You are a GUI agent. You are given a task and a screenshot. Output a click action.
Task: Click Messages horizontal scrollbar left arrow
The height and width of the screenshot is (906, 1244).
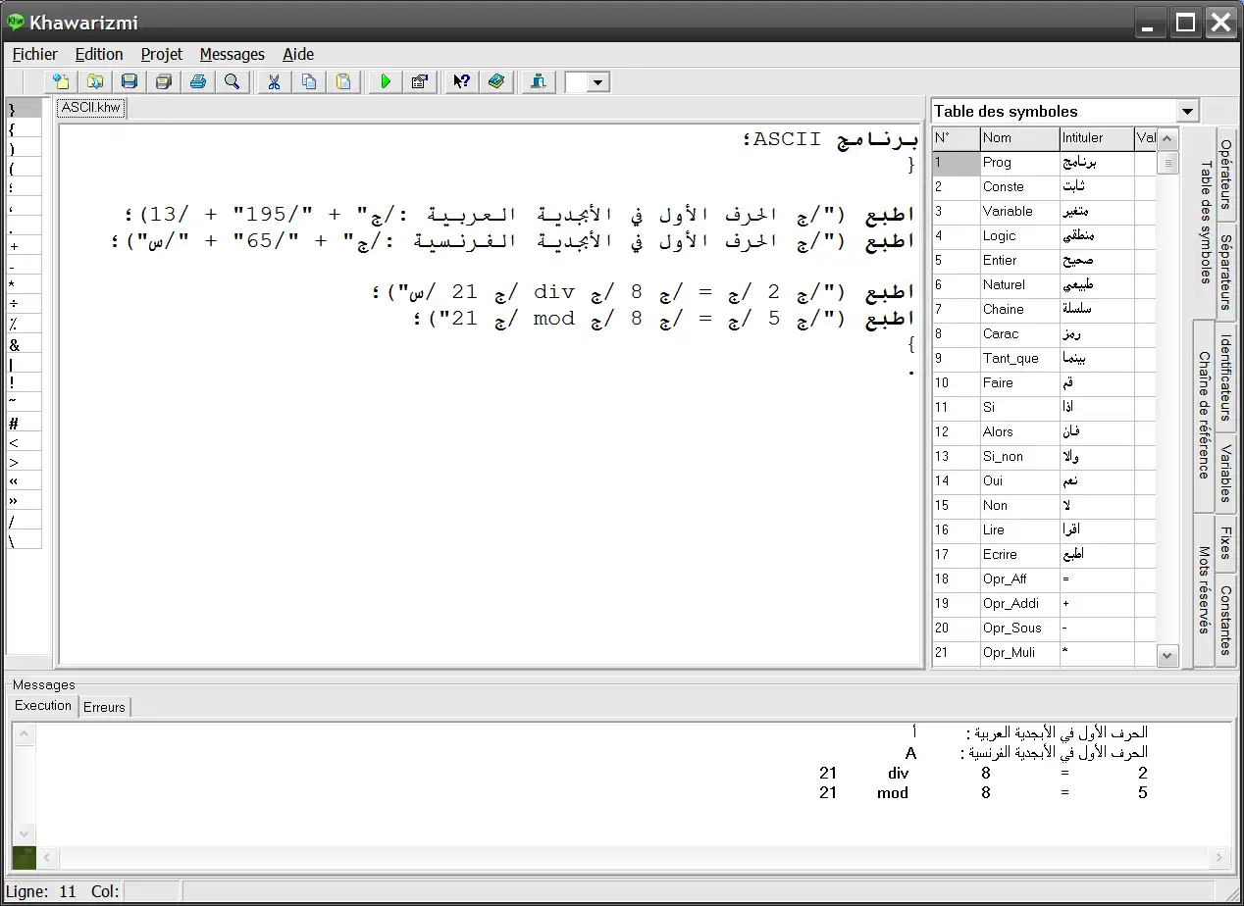(47, 857)
